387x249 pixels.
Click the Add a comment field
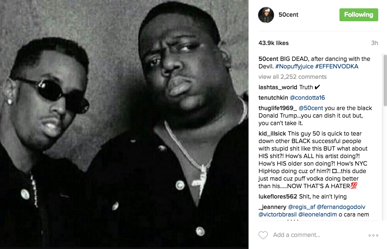tap(318, 235)
